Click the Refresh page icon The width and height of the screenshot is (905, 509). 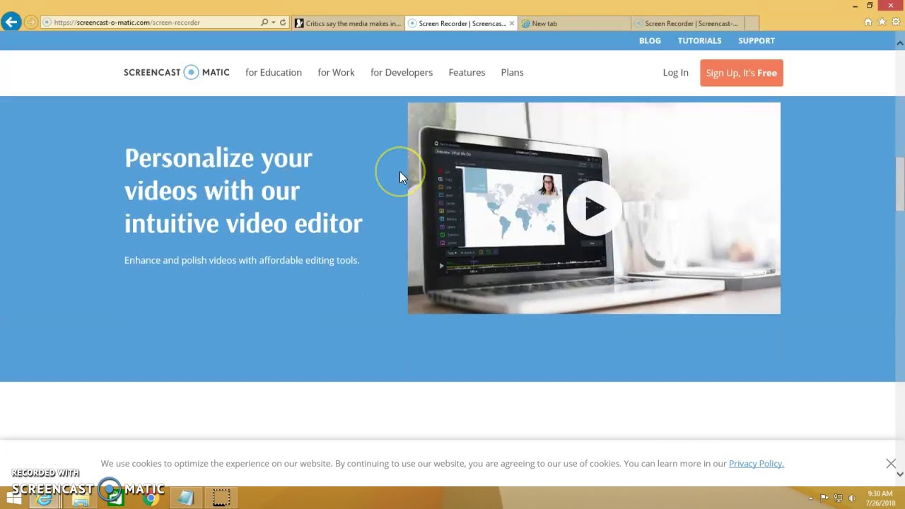click(283, 23)
